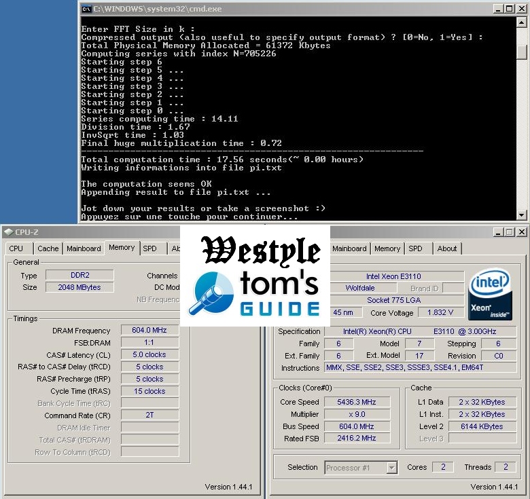Maximize the cmd.exe window
Viewport: 530px width, 499px height.
tap(510, 9)
